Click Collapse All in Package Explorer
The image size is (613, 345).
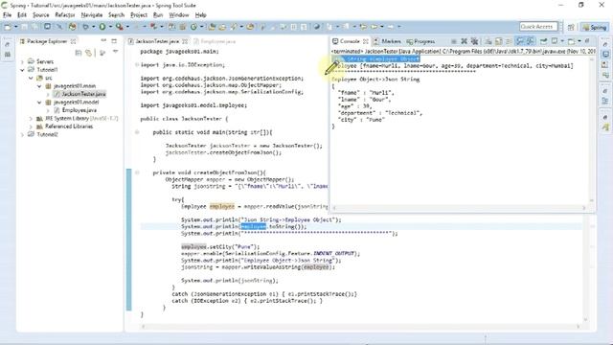79,53
